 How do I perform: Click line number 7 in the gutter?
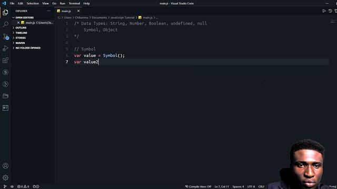pyautogui.click(x=67, y=62)
